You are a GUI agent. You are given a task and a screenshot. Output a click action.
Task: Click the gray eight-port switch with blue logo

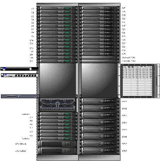point(20,75)
